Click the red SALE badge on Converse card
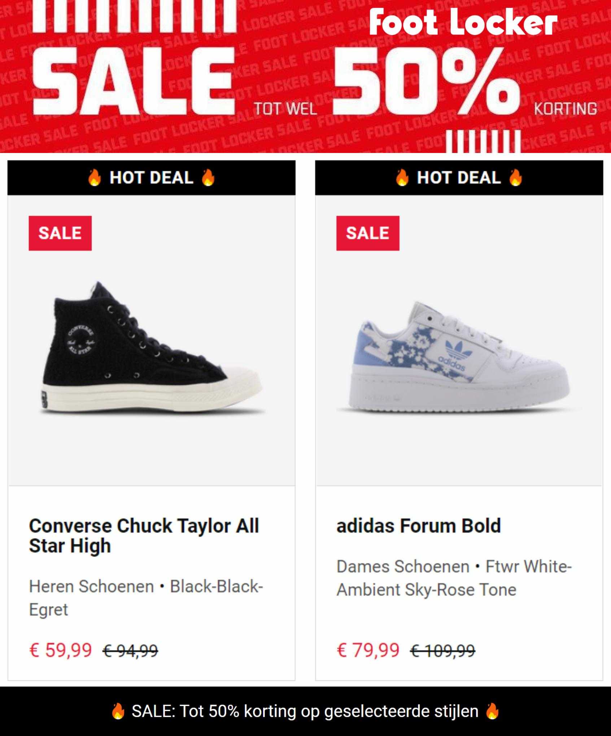The width and height of the screenshot is (611, 736). 60,233
